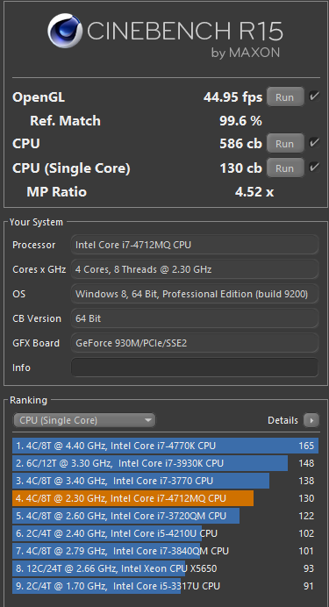The width and height of the screenshot is (329, 607).
Task: Select the i5-3317U ranking entry
Action: (165, 586)
